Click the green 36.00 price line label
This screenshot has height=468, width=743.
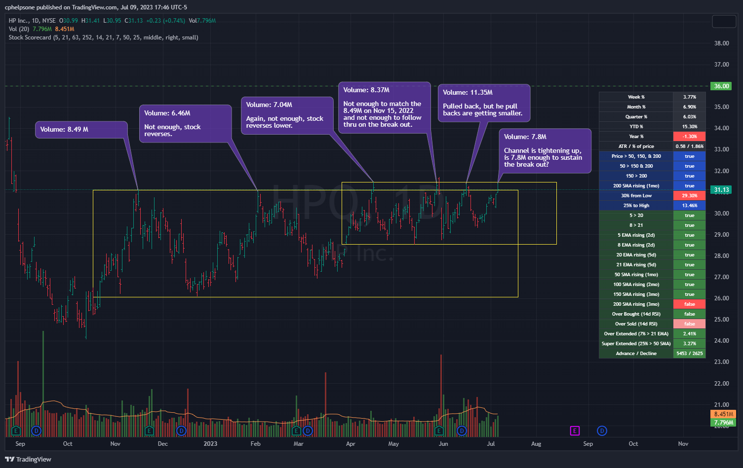[721, 86]
